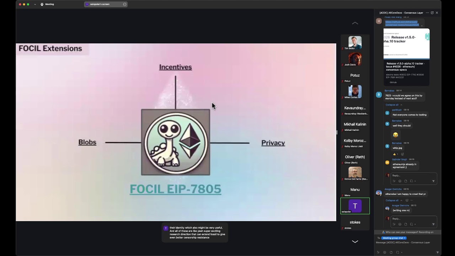Click Privacy label on shared slide

(273, 143)
